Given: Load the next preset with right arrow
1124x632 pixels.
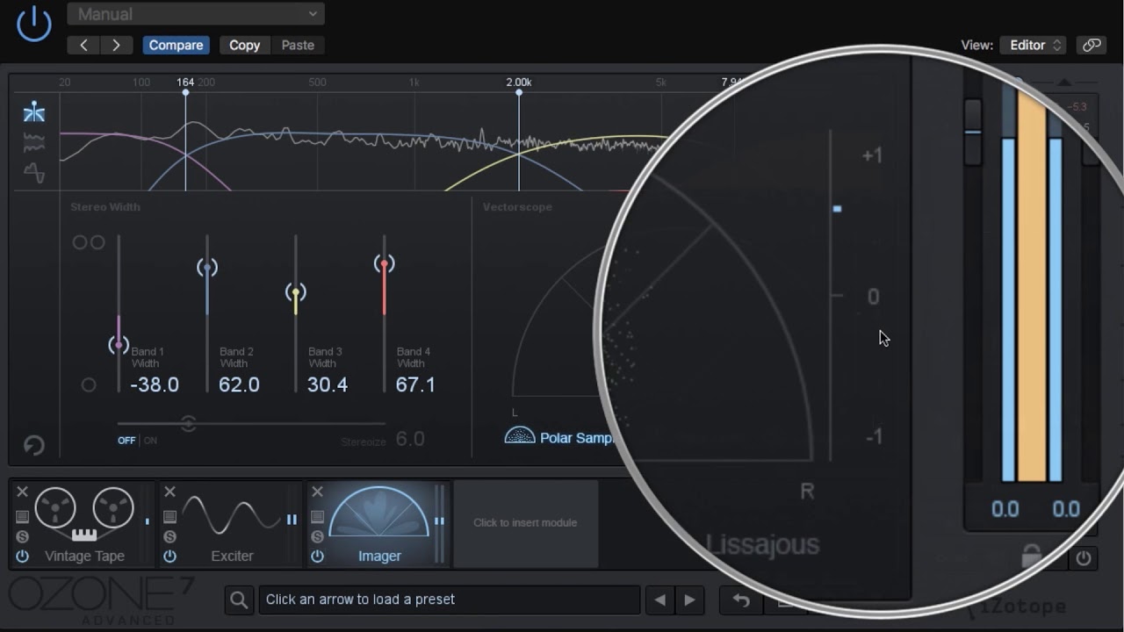Looking at the screenshot, I should click(689, 600).
